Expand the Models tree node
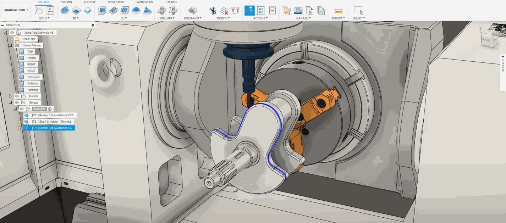506x223 pixels. pyautogui.click(x=10, y=96)
